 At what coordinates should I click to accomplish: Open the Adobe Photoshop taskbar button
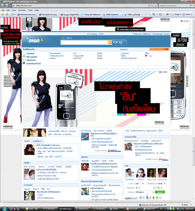pyautogui.click(x=149, y=209)
